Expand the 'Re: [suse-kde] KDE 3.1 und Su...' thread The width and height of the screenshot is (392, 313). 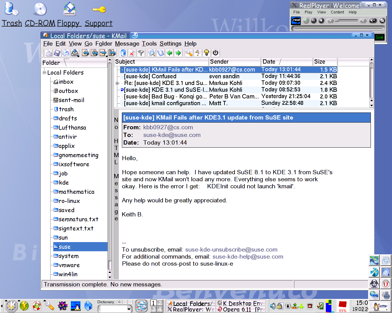117,83
